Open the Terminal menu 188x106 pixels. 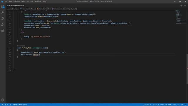point(38,2)
